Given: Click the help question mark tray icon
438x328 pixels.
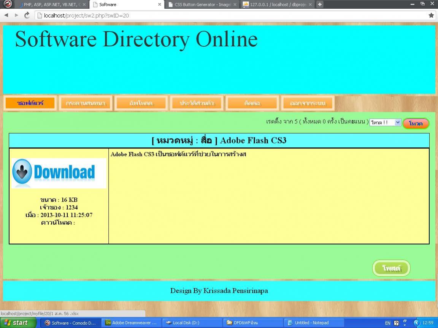Looking at the screenshot, I should click(x=397, y=323).
